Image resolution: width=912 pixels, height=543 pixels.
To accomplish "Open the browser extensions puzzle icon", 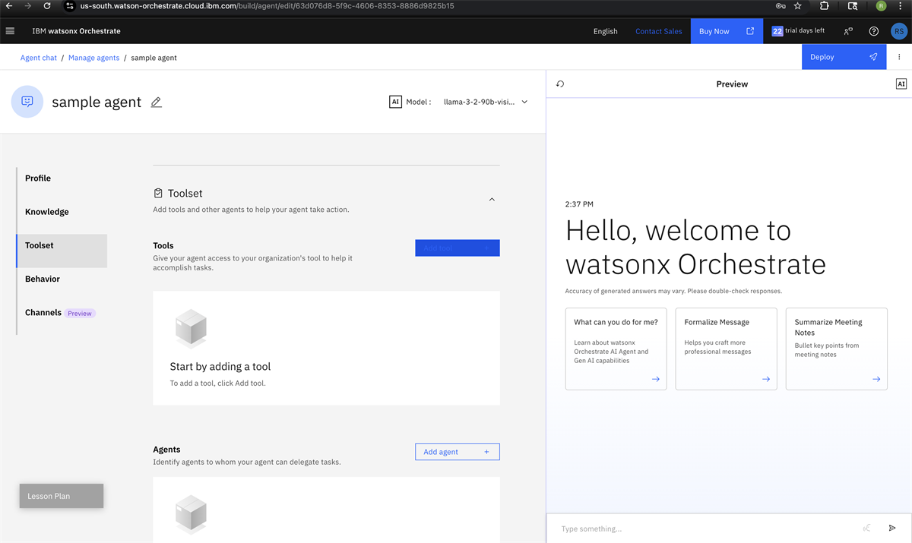I will pos(825,6).
